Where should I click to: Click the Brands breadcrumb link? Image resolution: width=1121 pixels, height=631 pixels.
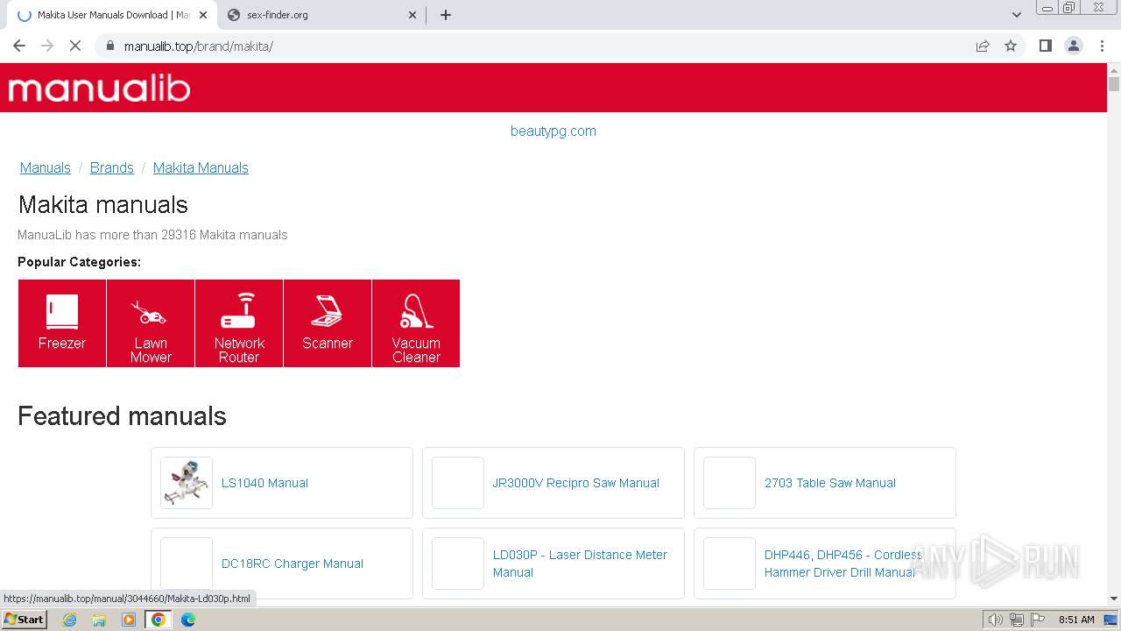click(112, 167)
